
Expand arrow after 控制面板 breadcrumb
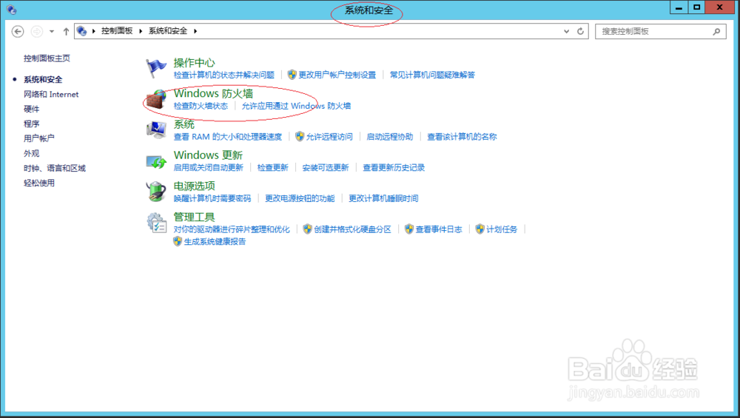(141, 31)
